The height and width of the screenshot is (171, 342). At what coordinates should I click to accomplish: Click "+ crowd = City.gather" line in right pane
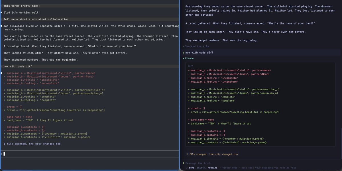click(234, 112)
